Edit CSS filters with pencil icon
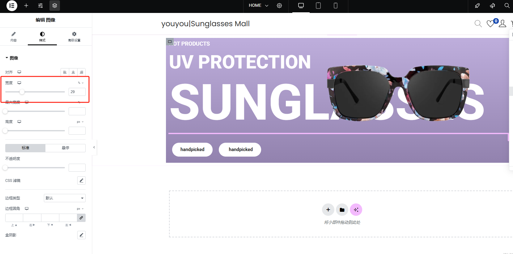The height and width of the screenshot is (254, 513). coord(81,181)
